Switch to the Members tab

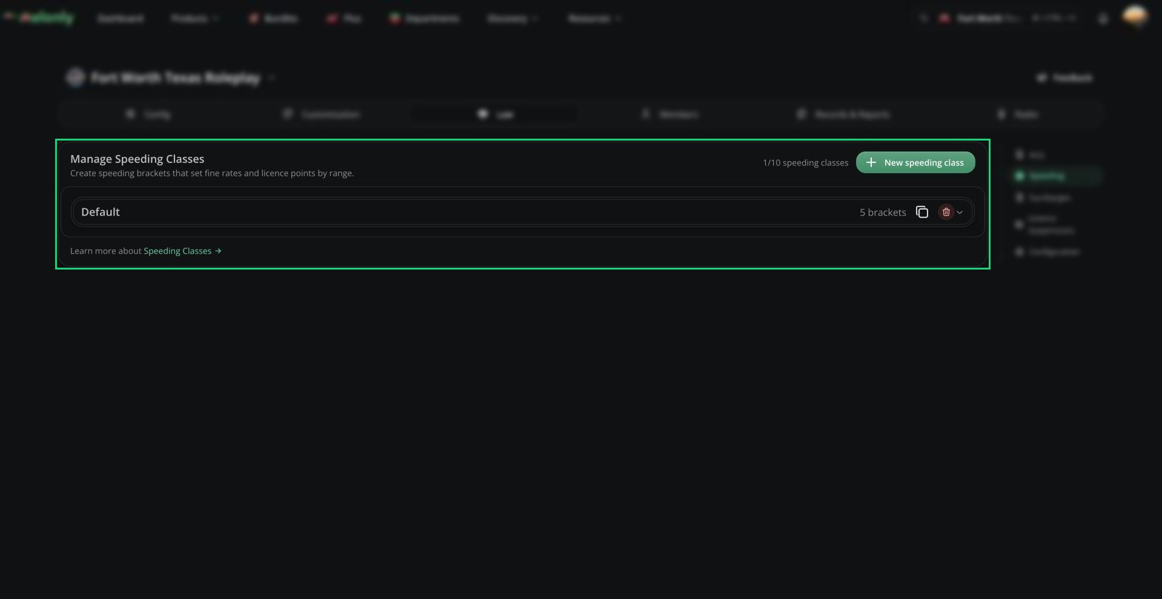670,114
